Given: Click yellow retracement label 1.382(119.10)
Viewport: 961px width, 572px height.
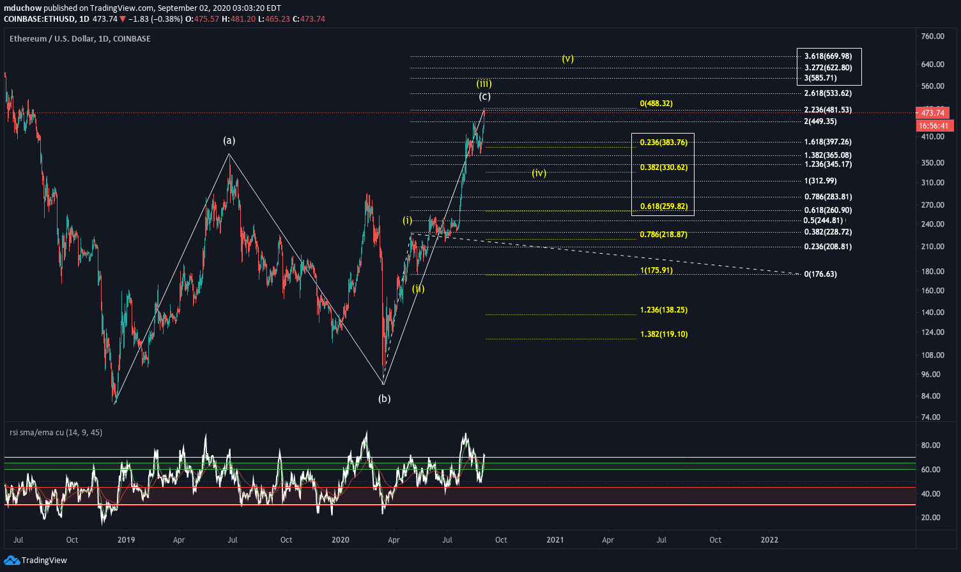Looking at the screenshot, I should (x=664, y=334).
